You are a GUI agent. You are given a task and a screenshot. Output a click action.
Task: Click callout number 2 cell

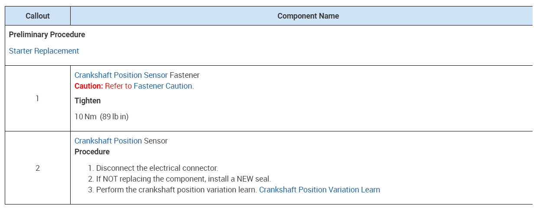tap(37, 168)
